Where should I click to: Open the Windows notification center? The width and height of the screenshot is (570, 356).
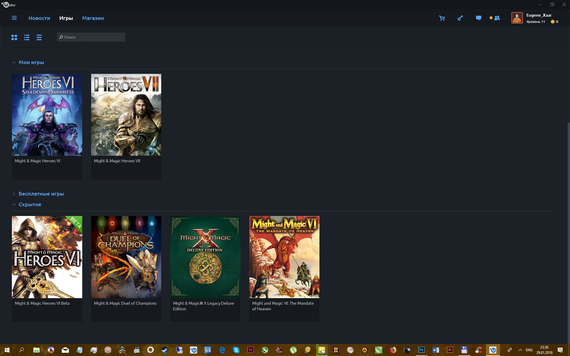pyautogui.click(x=560, y=350)
